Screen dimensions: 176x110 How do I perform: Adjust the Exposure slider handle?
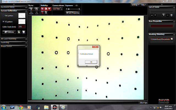point(69,9)
